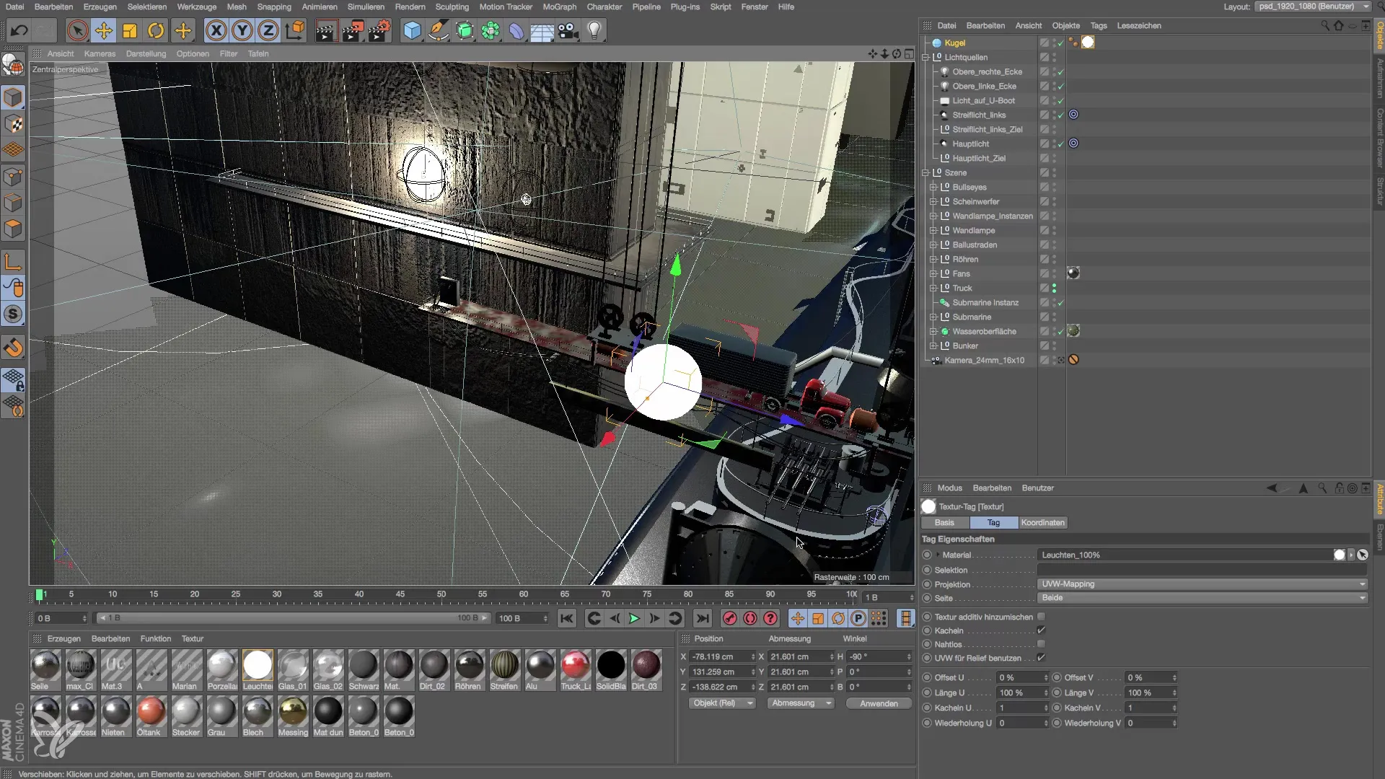Viewport: 1385px width, 779px height.
Task: Add a light object via bulb icon
Action: (x=594, y=30)
